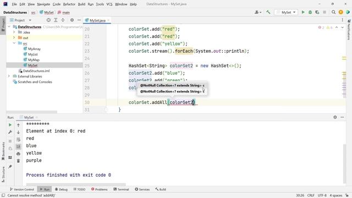This screenshot has height=198, width=352.
Task: Expand the out folder
Action: coord(14,38)
